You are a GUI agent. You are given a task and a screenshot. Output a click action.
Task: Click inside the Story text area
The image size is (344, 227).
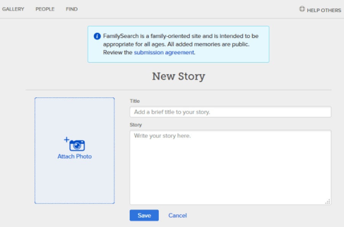tap(230, 168)
